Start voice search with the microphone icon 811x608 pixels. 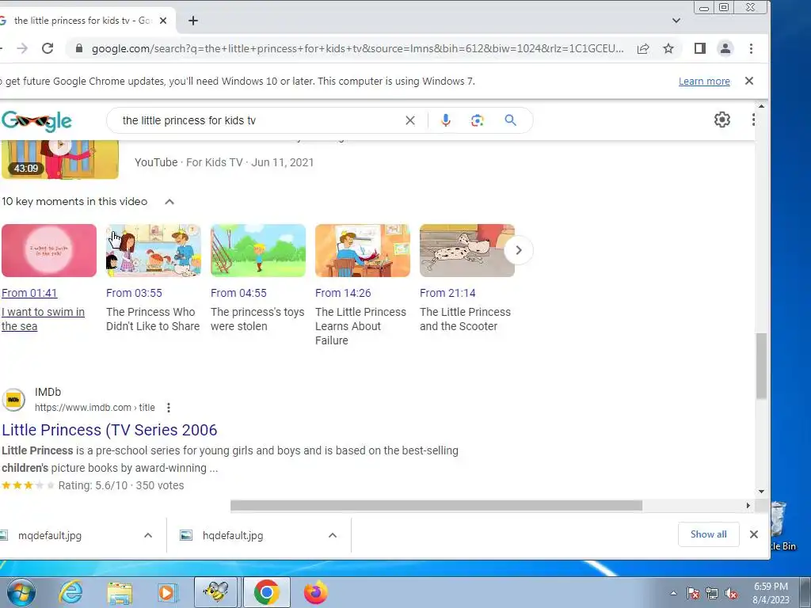pos(445,120)
